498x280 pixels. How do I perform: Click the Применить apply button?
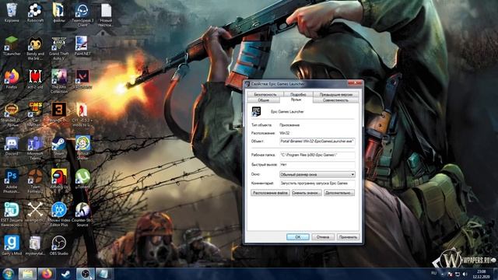pyautogui.click(x=348, y=236)
